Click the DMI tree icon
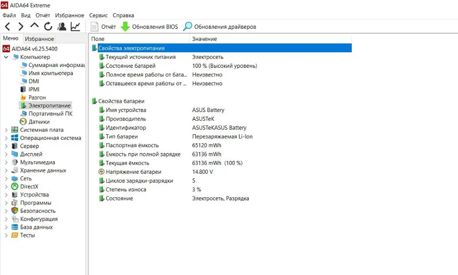 pyautogui.click(x=24, y=81)
